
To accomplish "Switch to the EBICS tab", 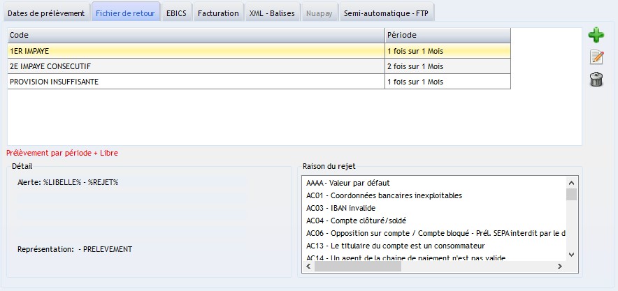I will click(x=176, y=13).
